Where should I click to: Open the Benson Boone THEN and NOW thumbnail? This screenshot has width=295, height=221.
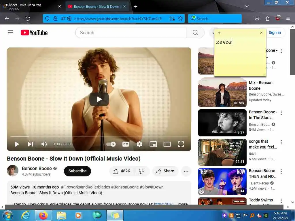pos(222,182)
